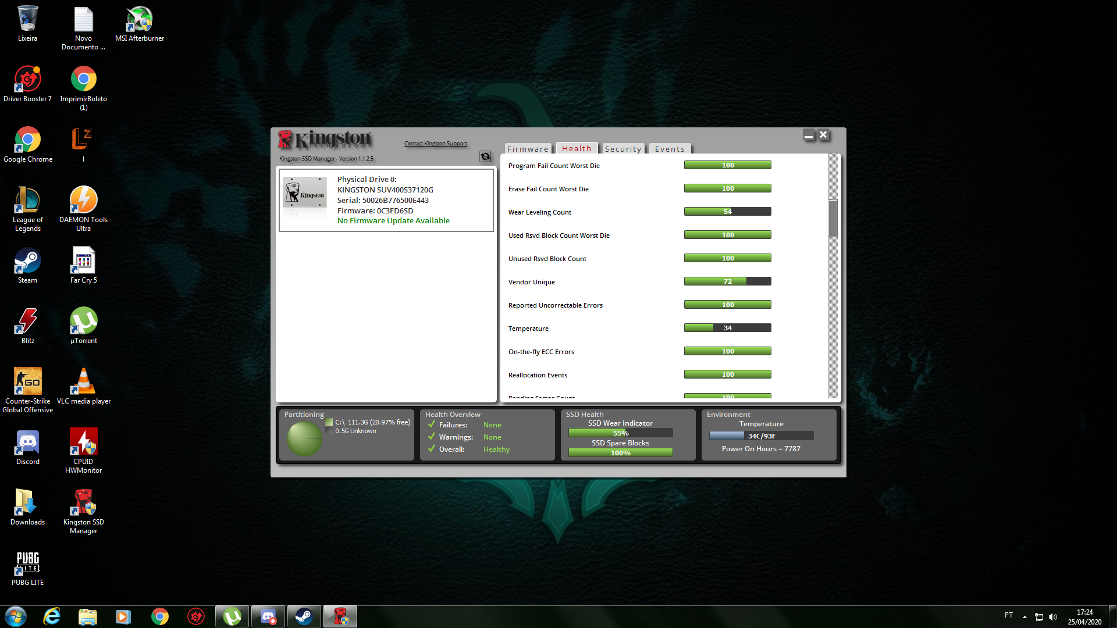Click the Kingston SSD Manager taskbar button

pos(340,616)
